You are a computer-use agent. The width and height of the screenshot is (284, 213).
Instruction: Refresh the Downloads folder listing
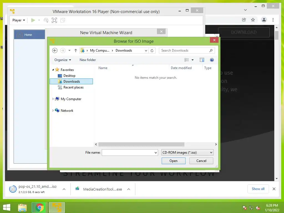[x=152, y=50]
